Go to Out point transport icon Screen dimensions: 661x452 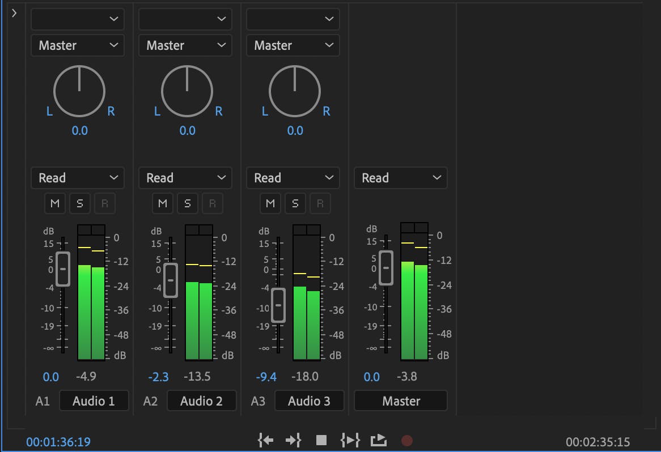point(294,440)
